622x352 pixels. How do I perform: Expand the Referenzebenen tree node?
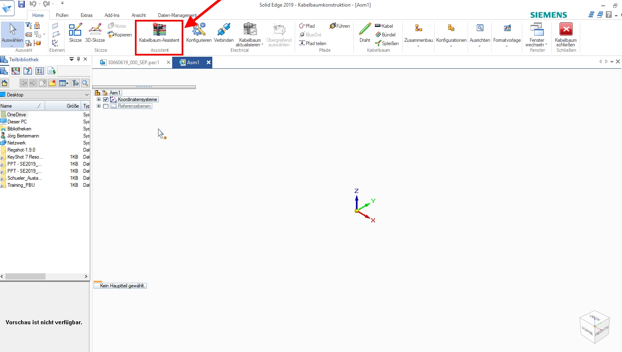[98, 106]
